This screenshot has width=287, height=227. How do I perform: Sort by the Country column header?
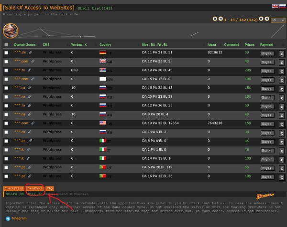point(105,45)
